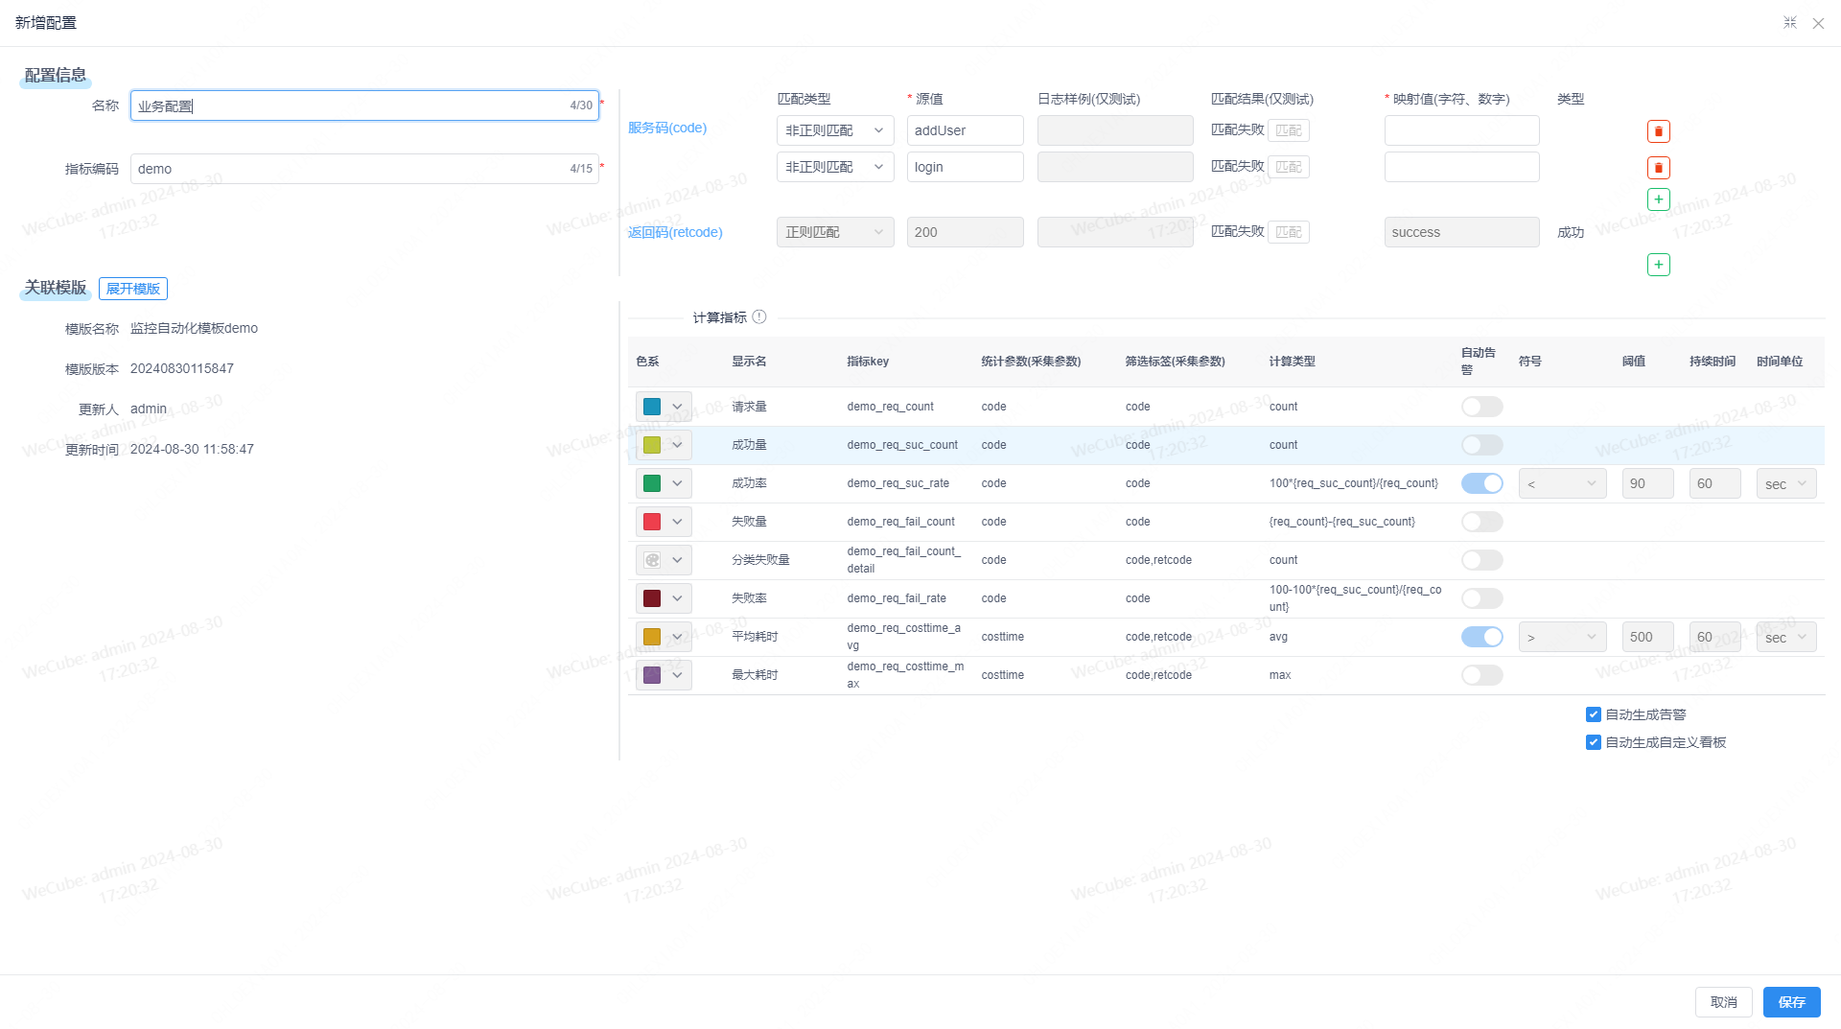The image size is (1841, 1029).
Task: Open symbol dropdown for 平均耗时 row
Action: click(x=1562, y=637)
